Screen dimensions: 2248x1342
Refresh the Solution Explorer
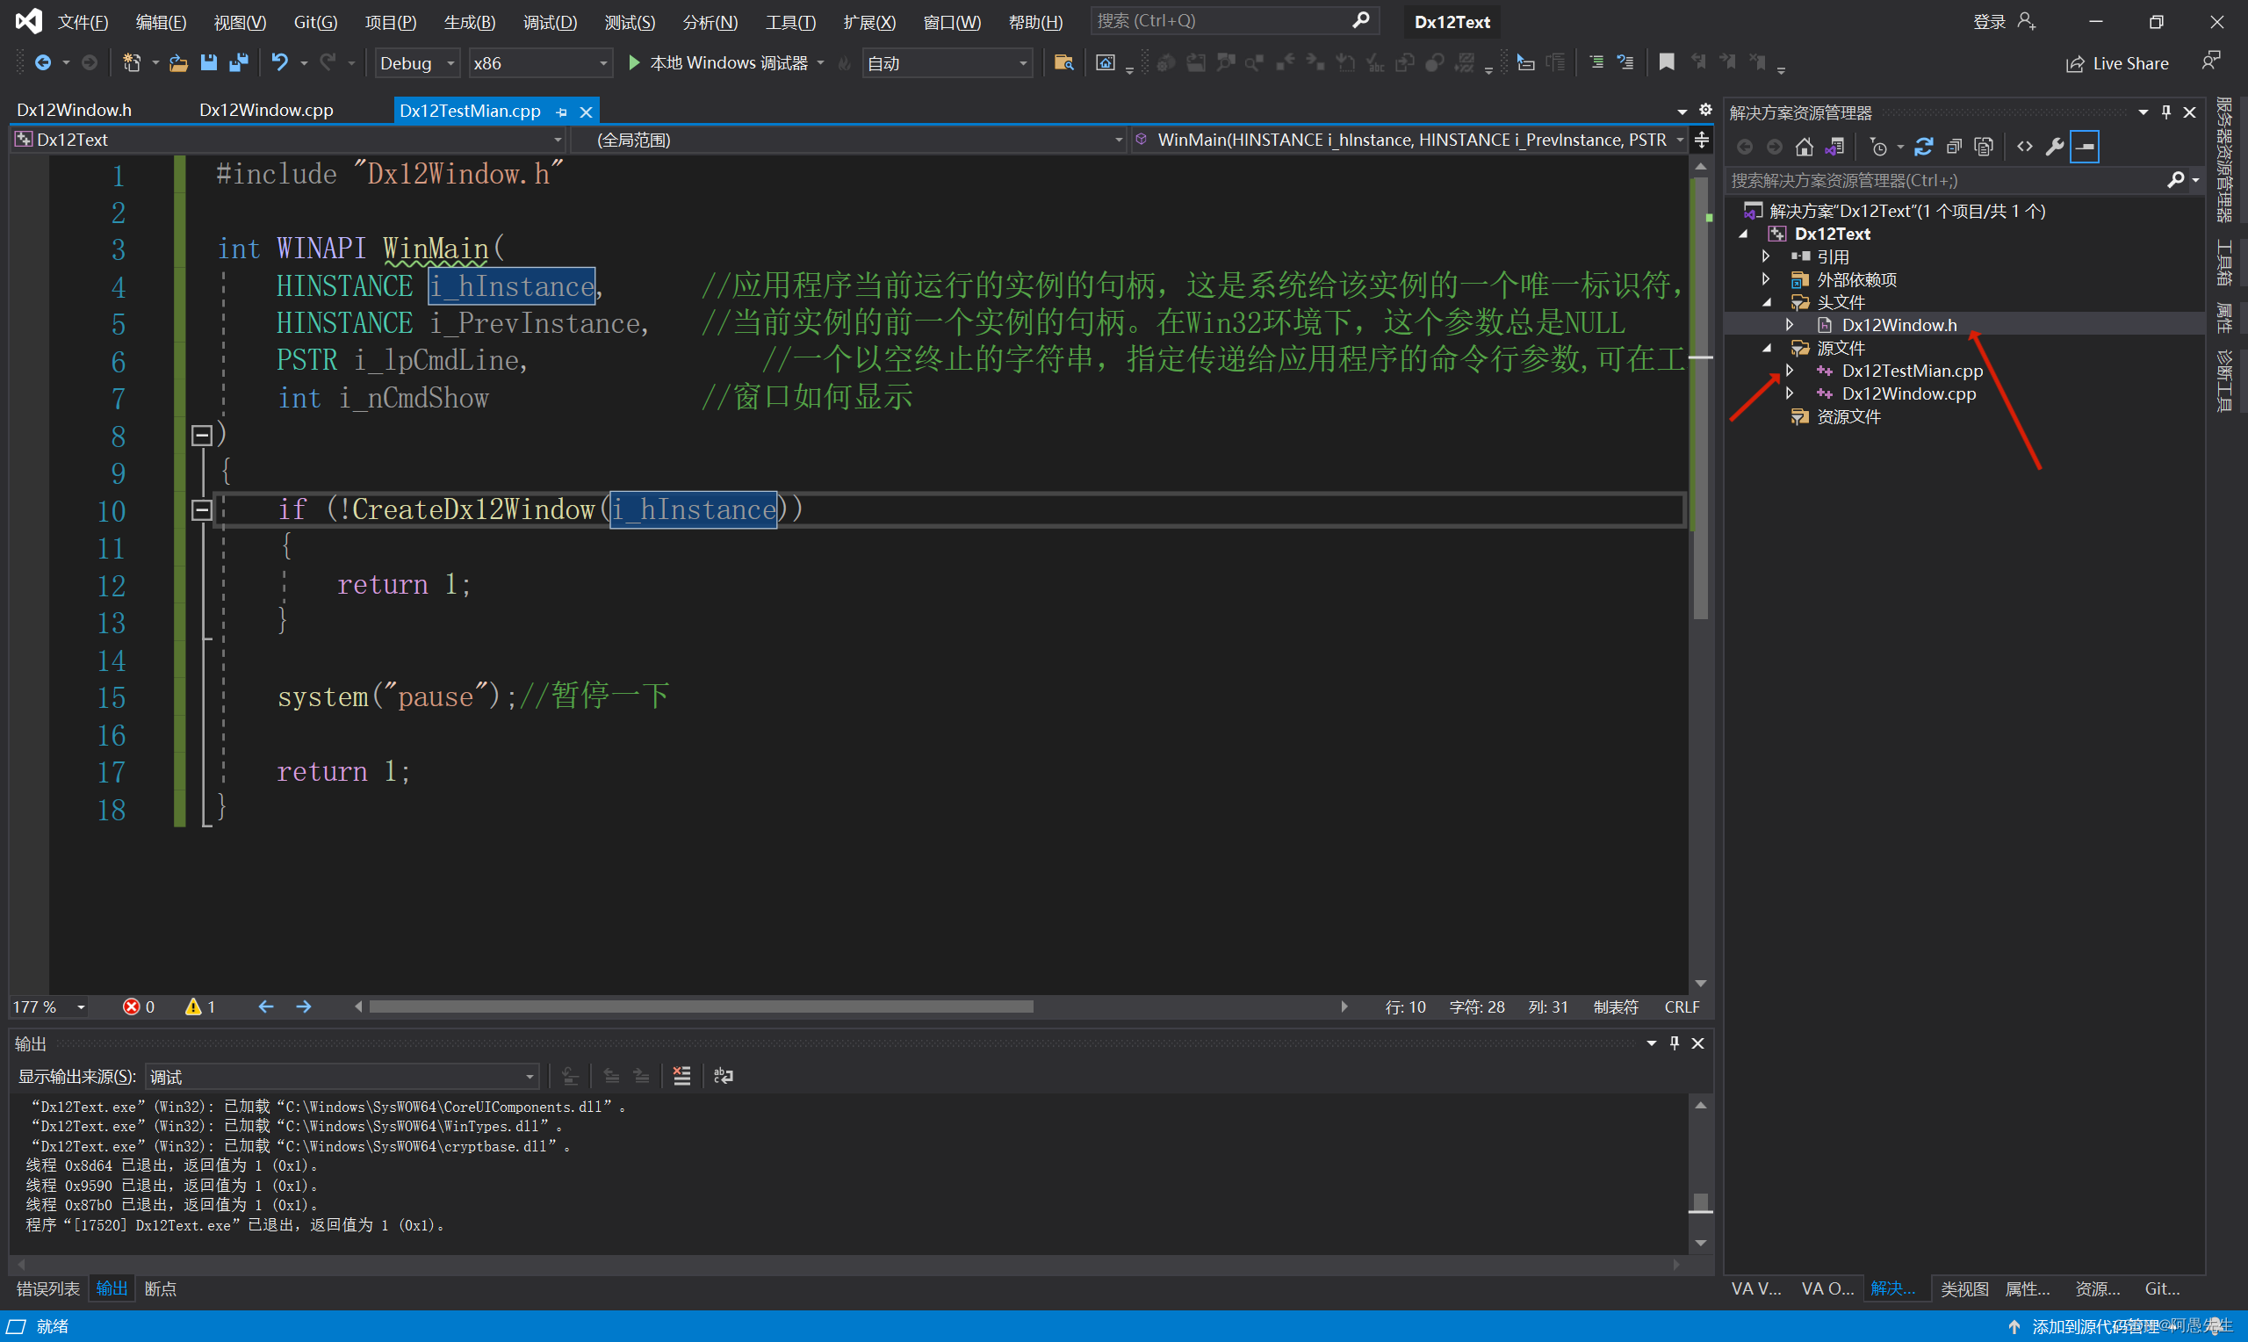click(x=1924, y=147)
